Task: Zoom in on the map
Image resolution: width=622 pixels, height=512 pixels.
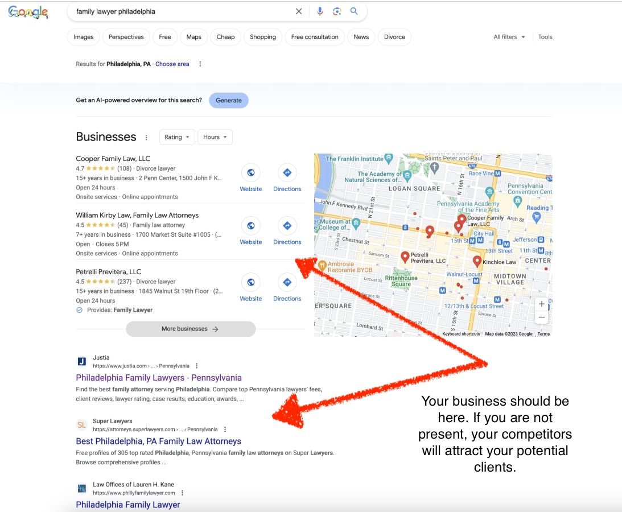Action: click(x=541, y=304)
